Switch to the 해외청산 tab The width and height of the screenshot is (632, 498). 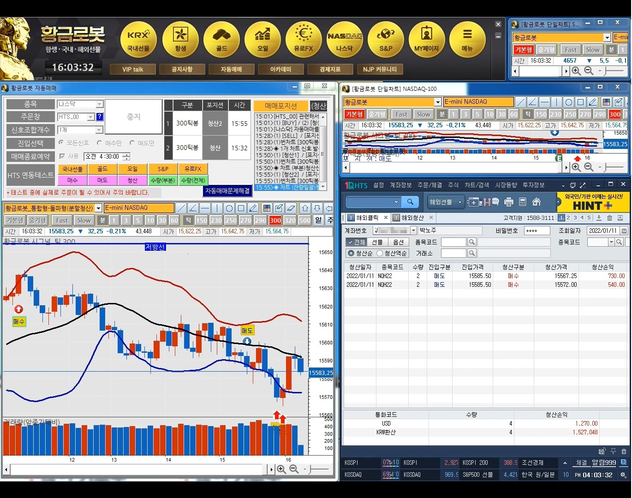point(412,218)
